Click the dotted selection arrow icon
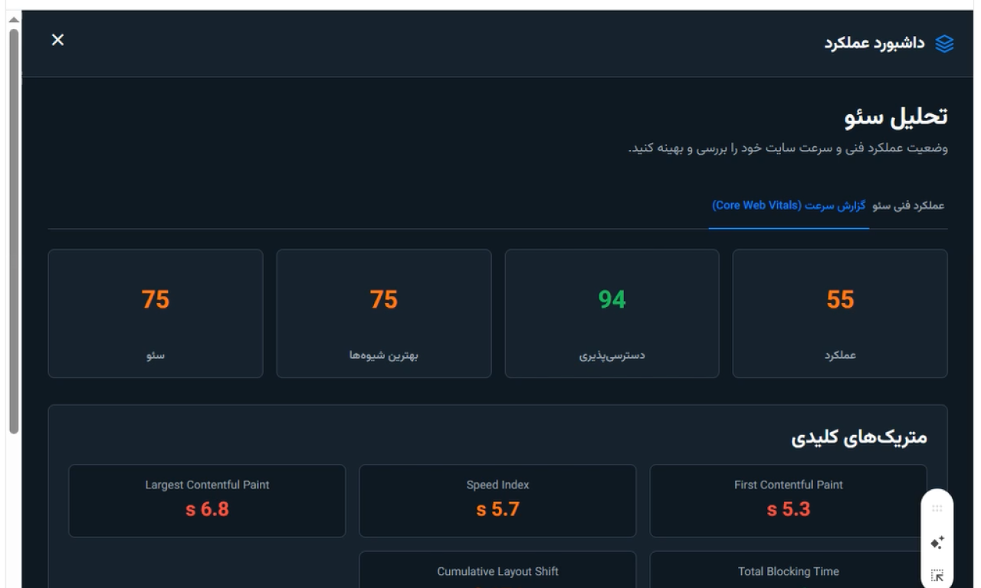The height and width of the screenshot is (588, 981). pos(937,576)
